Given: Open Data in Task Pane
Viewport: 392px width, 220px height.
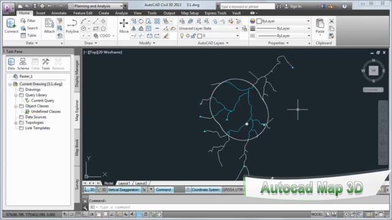Looking at the screenshot, I should (11, 64).
